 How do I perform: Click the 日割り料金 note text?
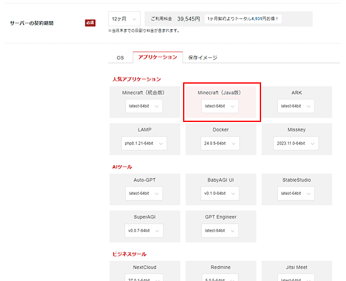[x=143, y=31]
